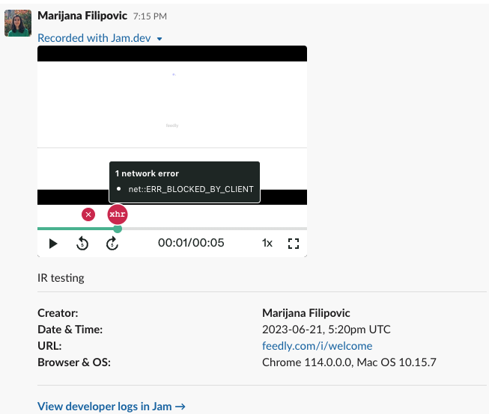Play the Jam recording video
489x414 pixels.
coord(53,243)
